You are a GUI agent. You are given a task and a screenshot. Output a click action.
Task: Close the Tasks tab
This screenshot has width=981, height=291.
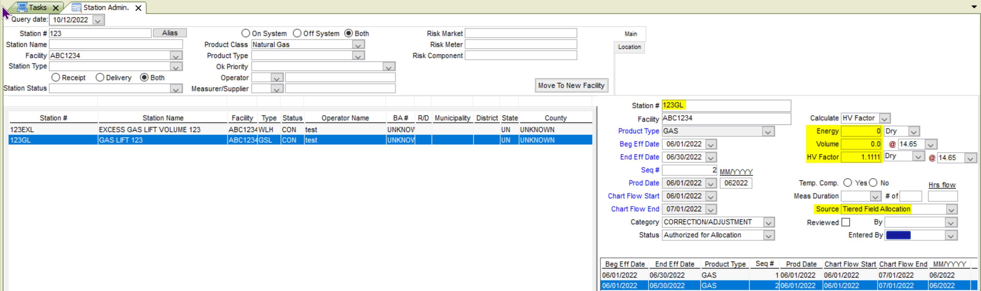pos(56,8)
